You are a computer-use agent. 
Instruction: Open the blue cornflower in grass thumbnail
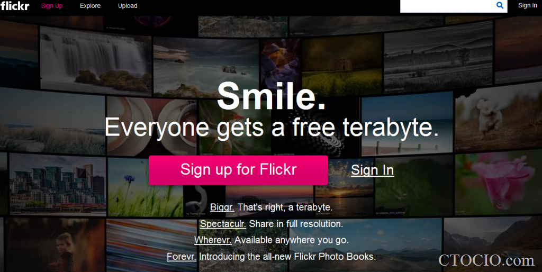[146, 187]
